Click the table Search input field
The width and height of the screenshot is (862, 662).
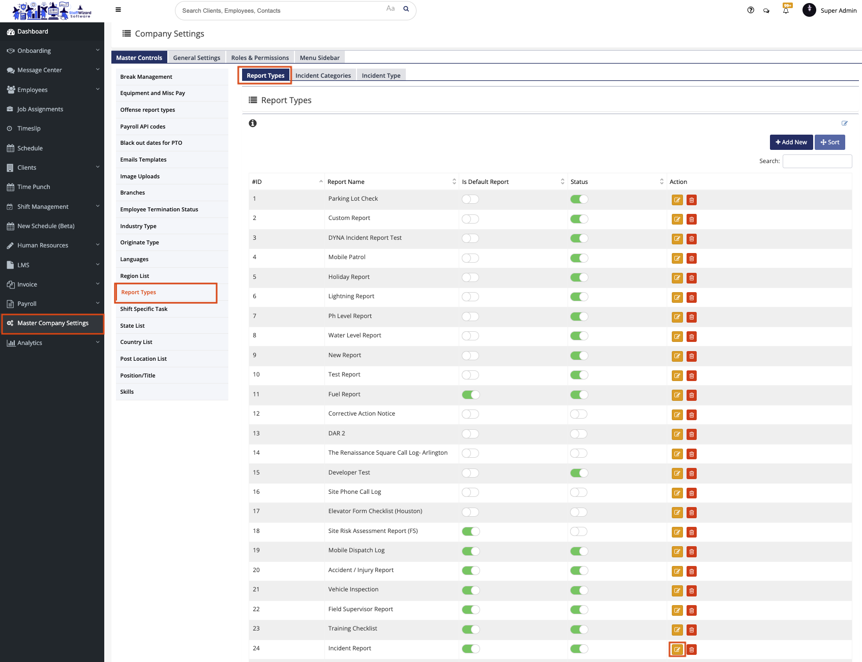click(x=817, y=161)
